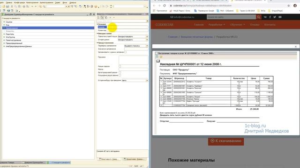Open the Twitter social icon
The width and height of the screenshot is (300, 168).
pos(275,17)
